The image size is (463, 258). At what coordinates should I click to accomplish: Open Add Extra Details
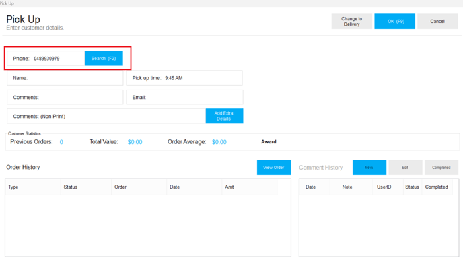(x=224, y=116)
